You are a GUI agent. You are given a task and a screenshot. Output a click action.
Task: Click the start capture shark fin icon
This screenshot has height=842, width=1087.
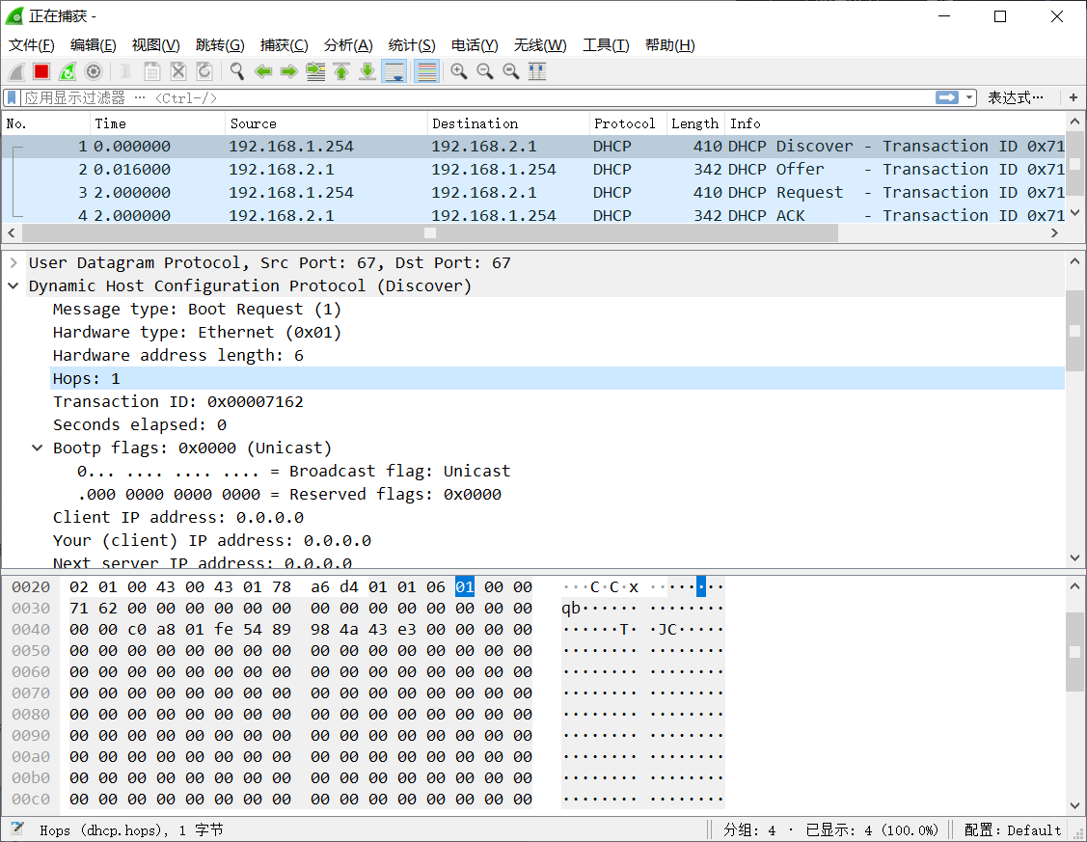(16, 71)
